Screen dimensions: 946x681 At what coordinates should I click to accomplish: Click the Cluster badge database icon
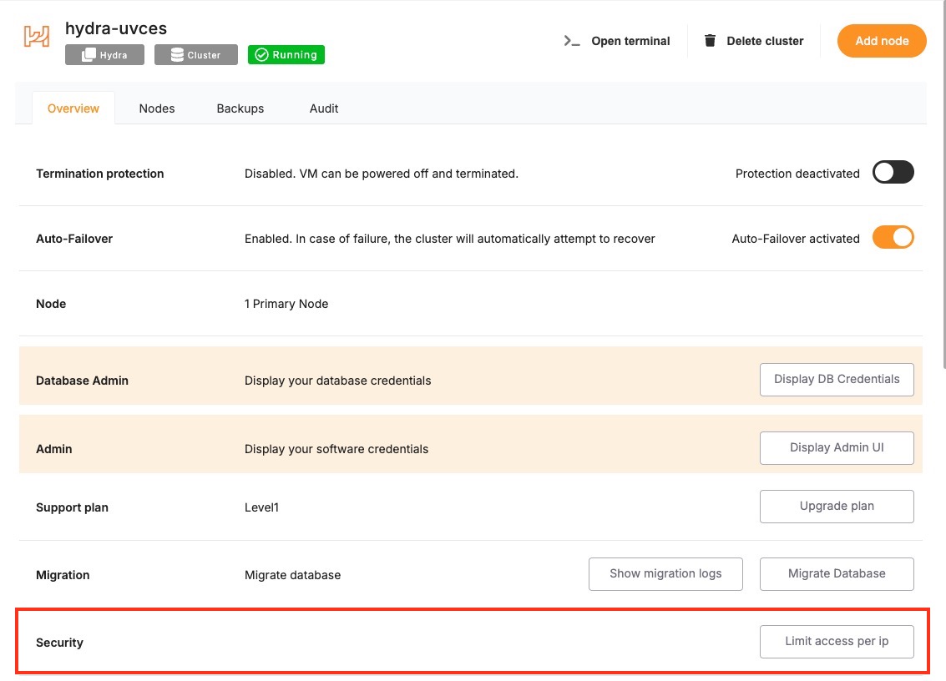coord(177,55)
